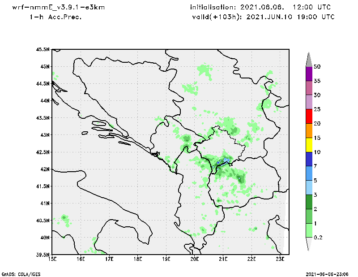This screenshot has height=277, width=358.
Task: Click the 42.5N latitude axis label
Action: click(x=43, y=152)
